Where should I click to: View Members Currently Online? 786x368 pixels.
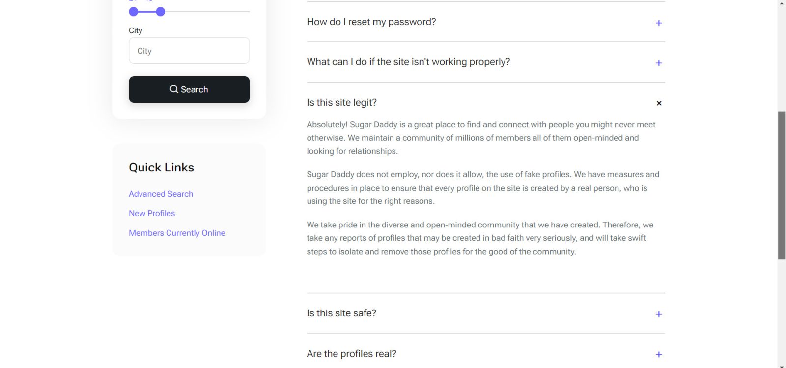click(x=177, y=233)
